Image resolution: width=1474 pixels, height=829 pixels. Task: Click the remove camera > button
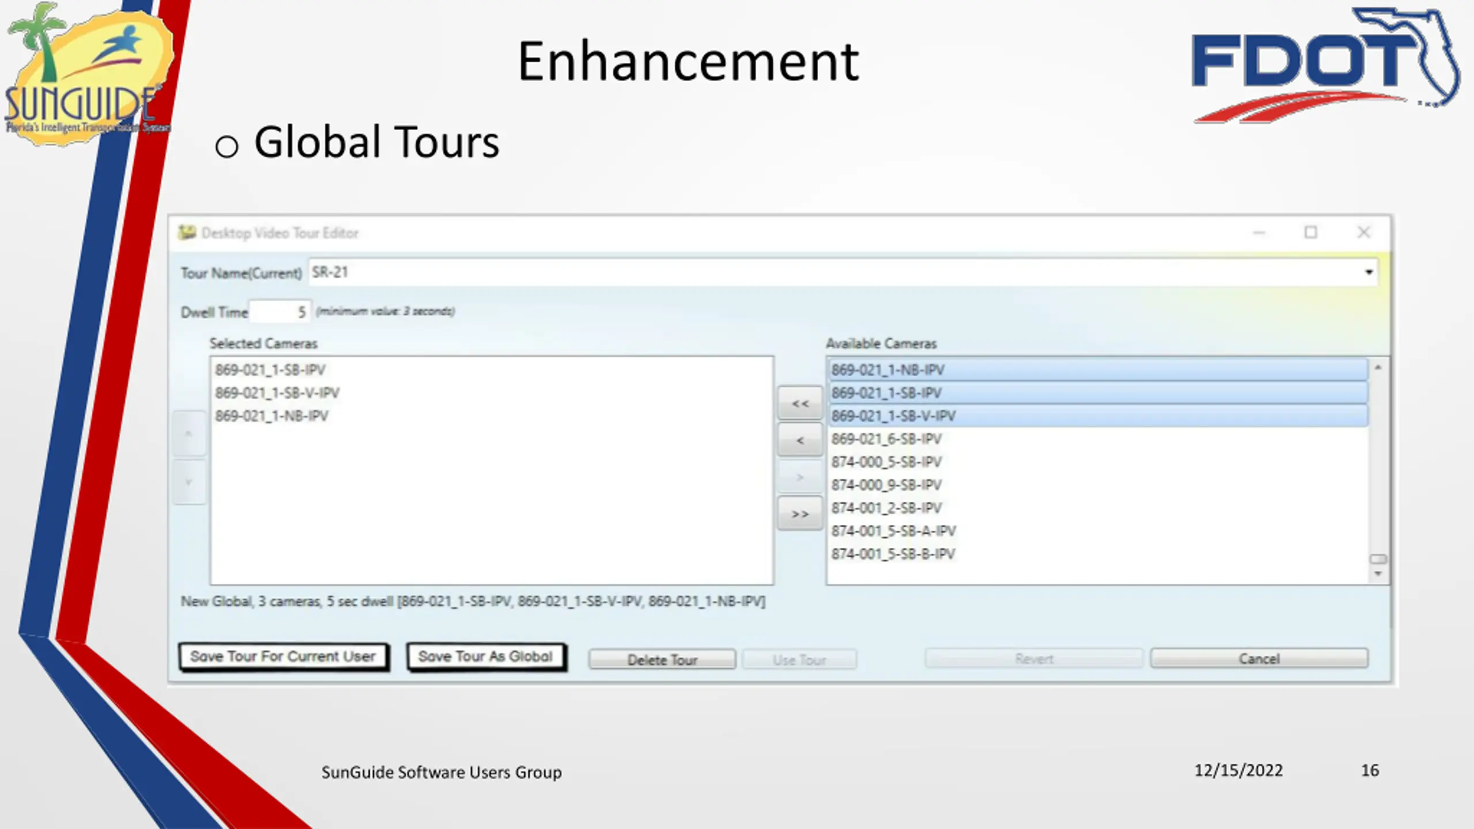pyautogui.click(x=800, y=477)
